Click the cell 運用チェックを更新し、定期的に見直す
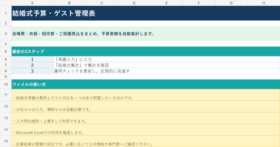Screen dimensions: 280x147 (167, 71)
